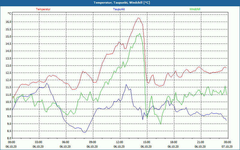Click the 15,5 y-axis value

[x=8, y=29]
